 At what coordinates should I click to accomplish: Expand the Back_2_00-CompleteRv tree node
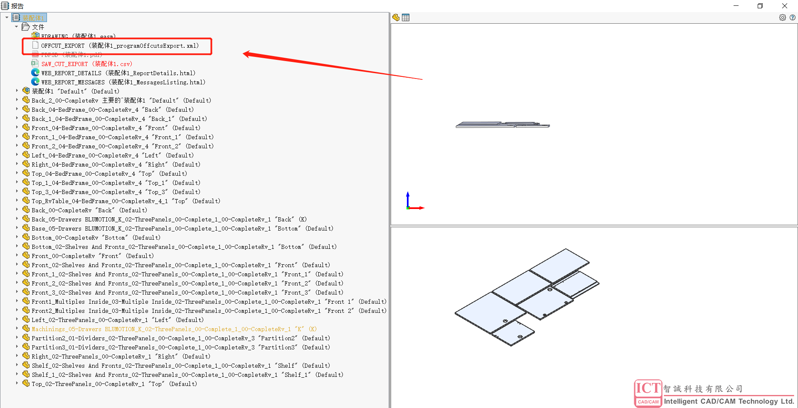point(17,100)
